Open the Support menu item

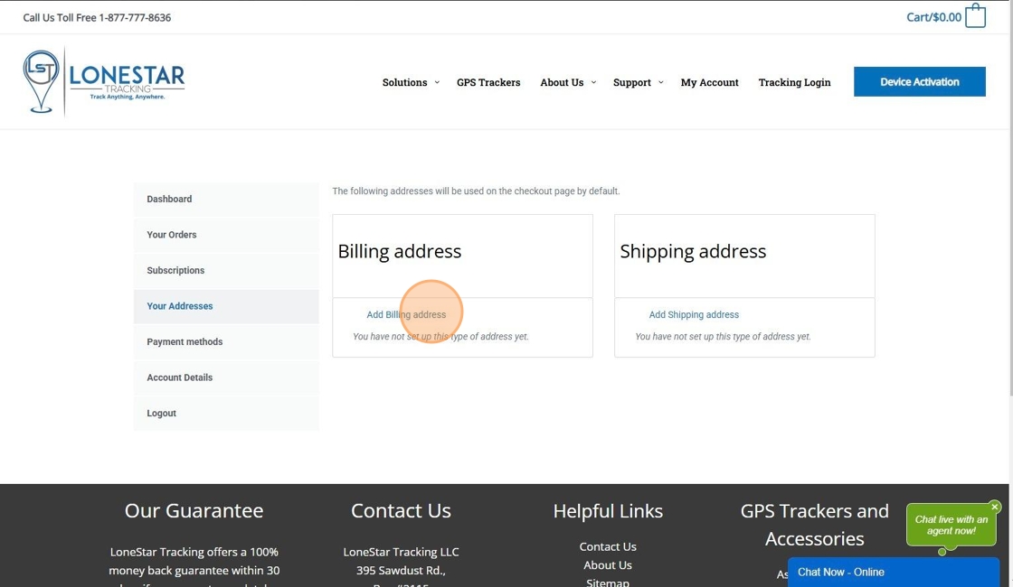(x=632, y=82)
